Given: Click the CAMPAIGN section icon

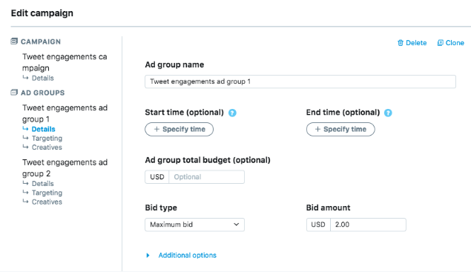Looking at the screenshot, I should click(14, 42).
